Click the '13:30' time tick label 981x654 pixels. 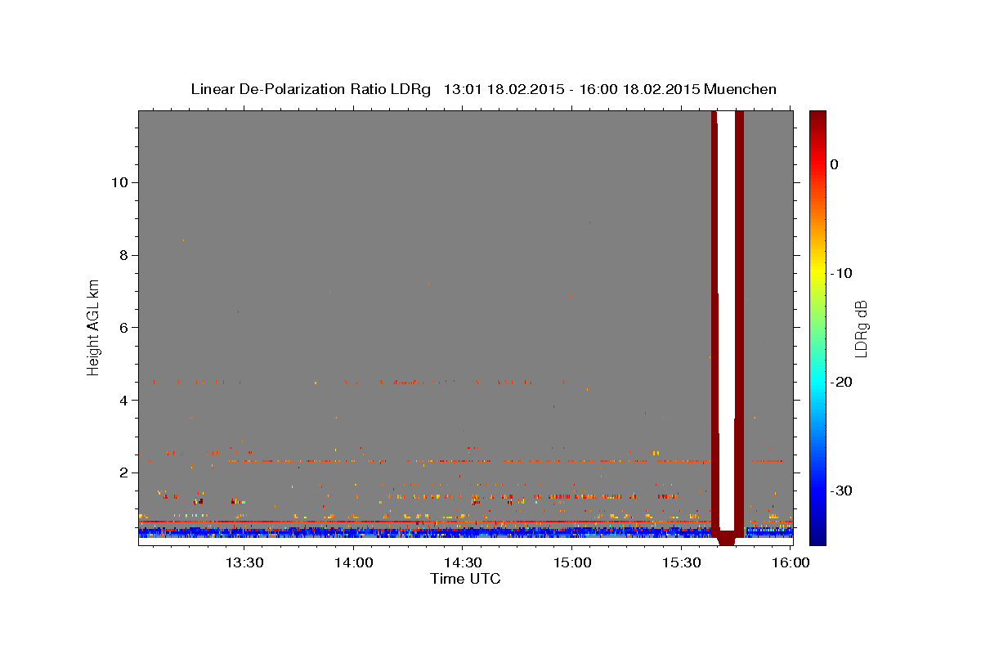tap(244, 563)
